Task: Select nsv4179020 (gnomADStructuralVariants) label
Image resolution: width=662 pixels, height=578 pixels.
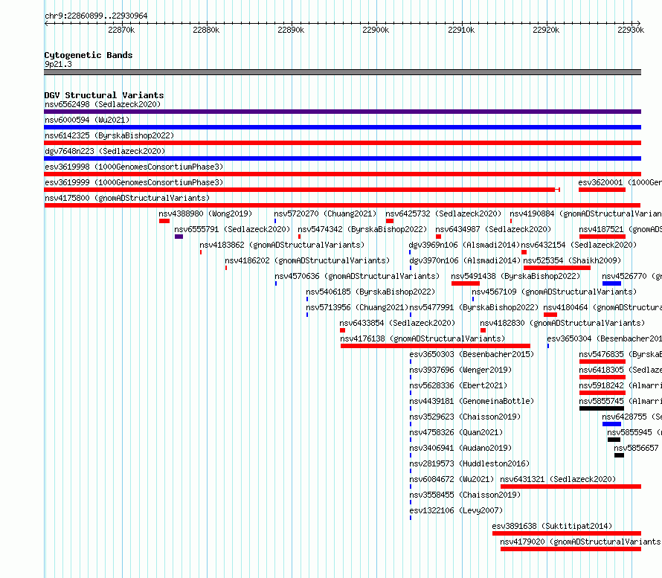Action: pyautogui.click(x=580, y=542)
